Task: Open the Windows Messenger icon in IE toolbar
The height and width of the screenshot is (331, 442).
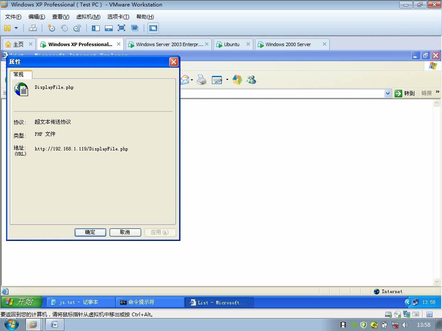Action: click(251, 80)
